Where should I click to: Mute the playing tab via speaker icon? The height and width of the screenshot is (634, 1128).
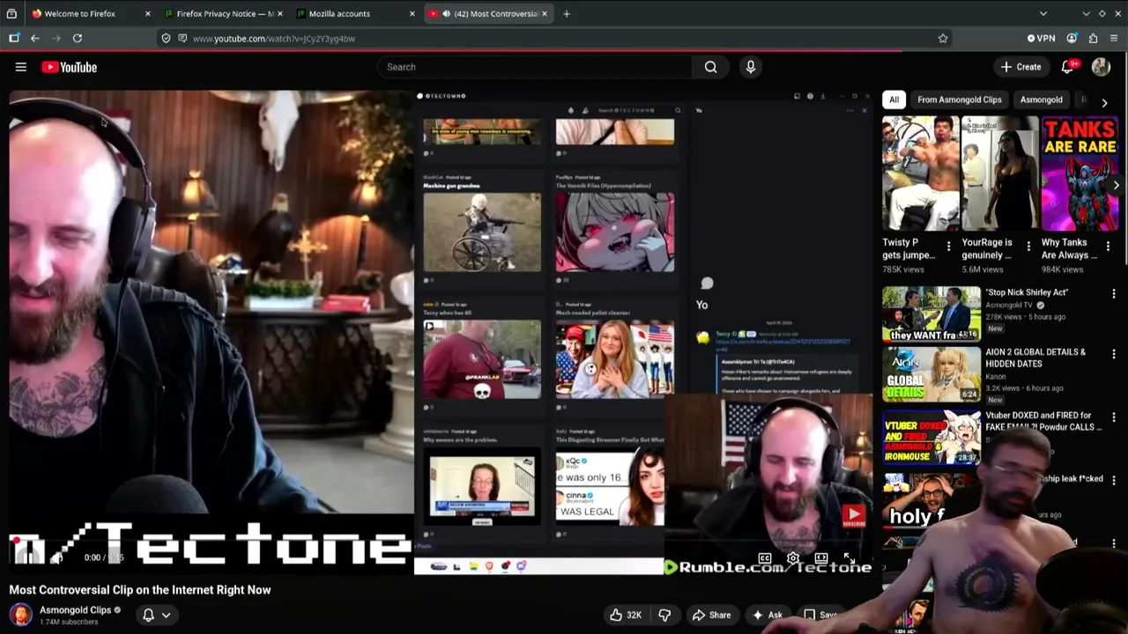click(x=446, y=13)
